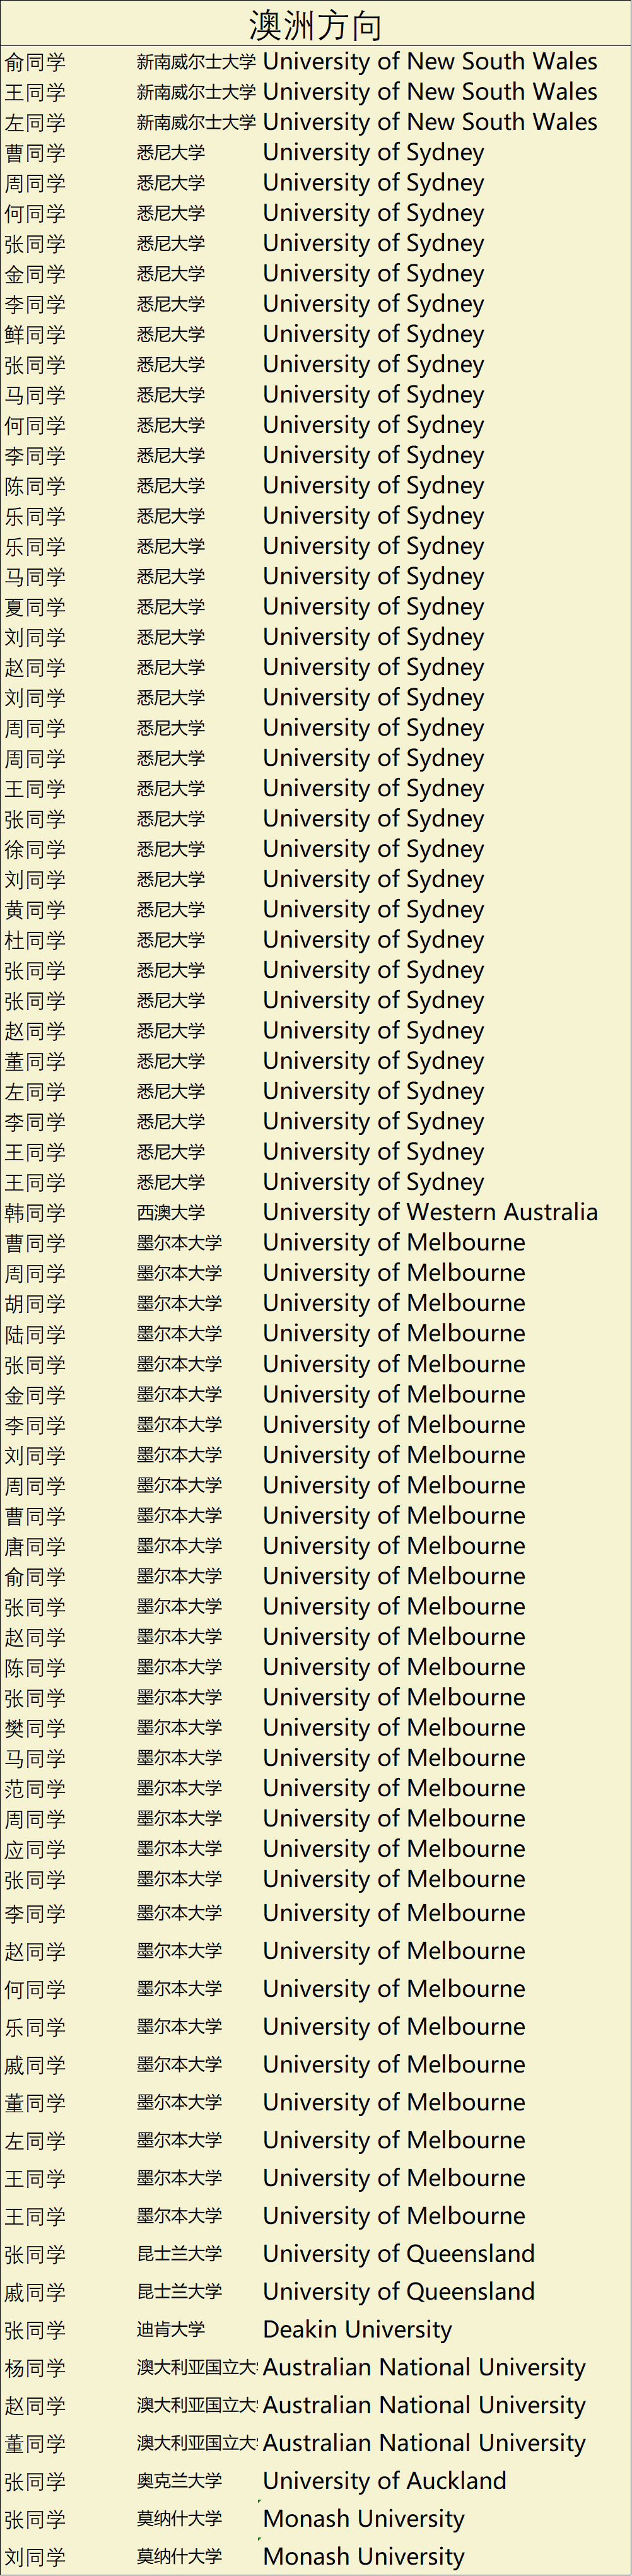Viewport: 632px width, 2576px height.
Task: Select the 澳洲方向 title cell
Action: [315, 25]
